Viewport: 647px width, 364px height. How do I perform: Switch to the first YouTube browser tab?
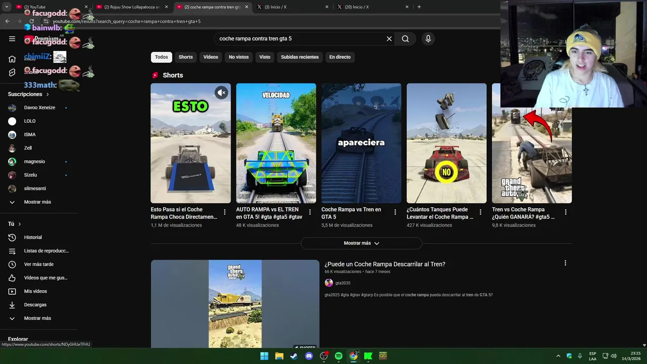pyautogui.click(x=51, y=7)
